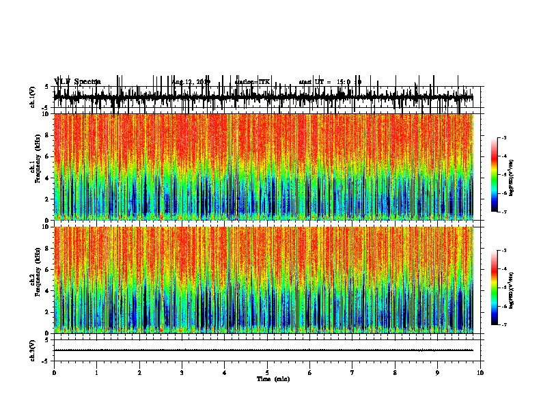
Task: Click the '1' tick on time axis
Action: (96, 373)
